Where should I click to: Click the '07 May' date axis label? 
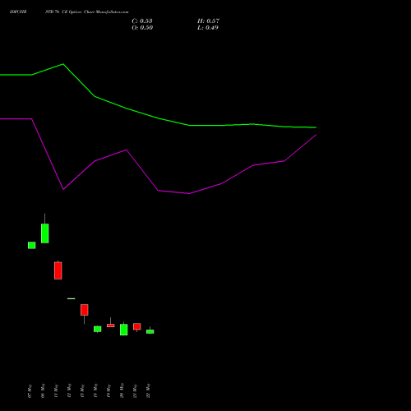30,390
